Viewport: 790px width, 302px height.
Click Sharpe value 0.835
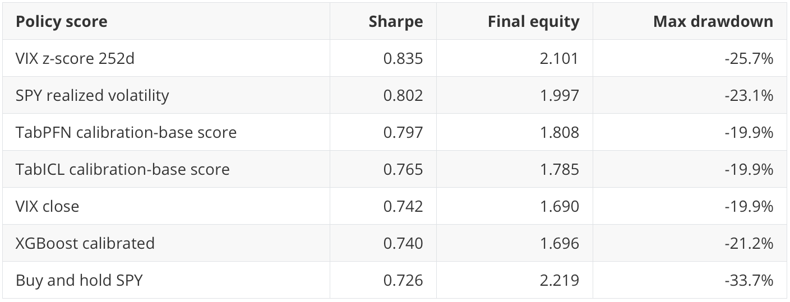(403, 58)
